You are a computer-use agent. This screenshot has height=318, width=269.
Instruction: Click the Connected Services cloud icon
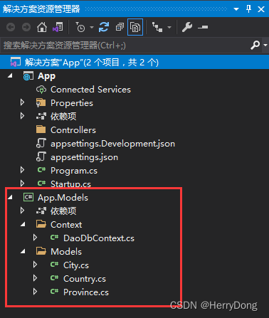(x=41, y=90)
